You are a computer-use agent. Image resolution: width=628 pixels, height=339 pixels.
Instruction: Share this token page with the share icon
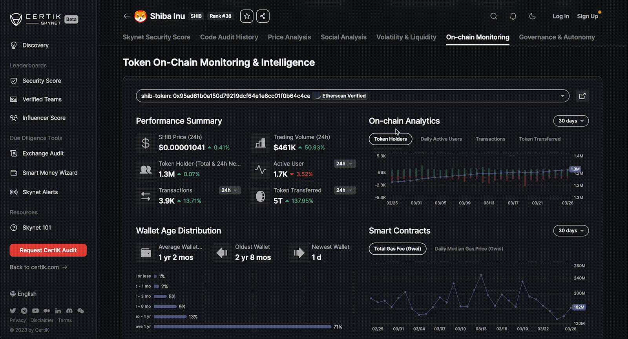263,16
